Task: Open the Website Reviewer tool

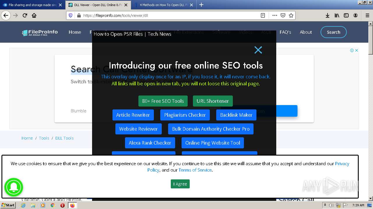Action: coord(138,129)
